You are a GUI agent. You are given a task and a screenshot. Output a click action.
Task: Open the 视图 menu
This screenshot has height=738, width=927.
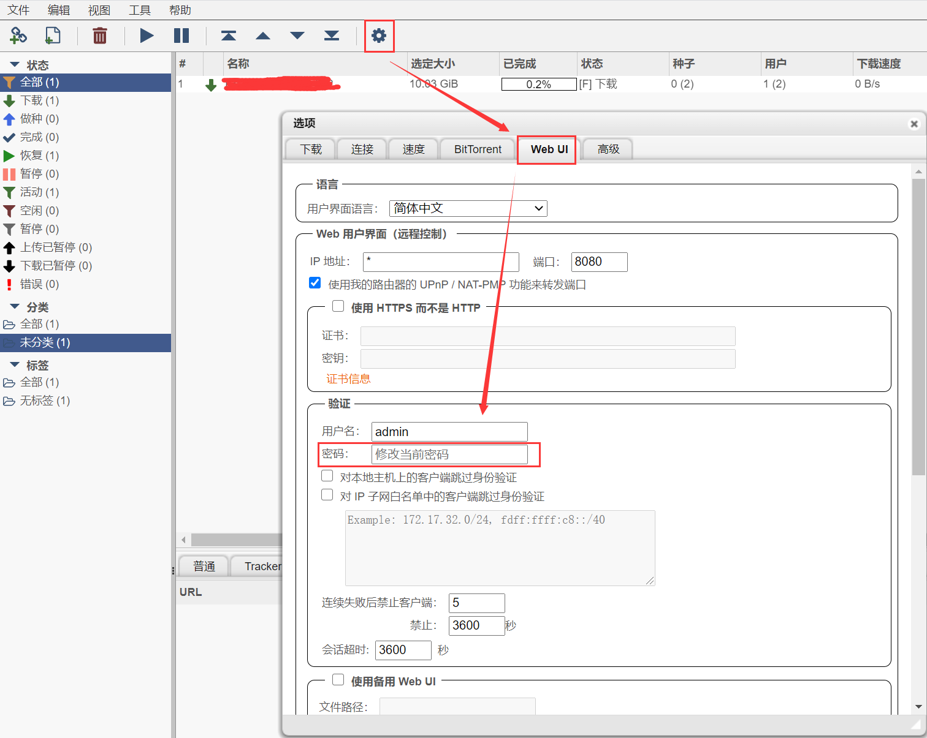coord(99,10)
